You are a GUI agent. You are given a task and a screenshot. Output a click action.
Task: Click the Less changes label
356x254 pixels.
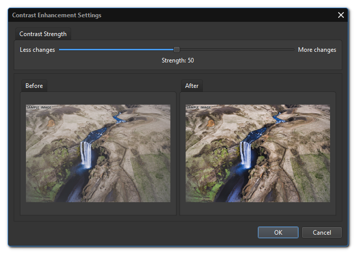(37, 50)
